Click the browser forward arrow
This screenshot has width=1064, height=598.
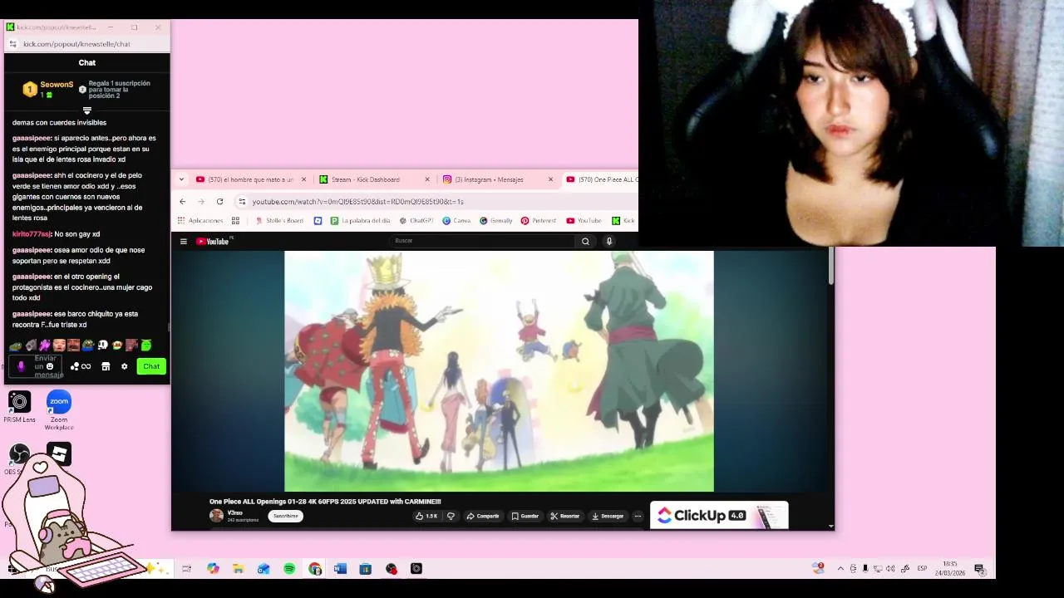(201, 202)
